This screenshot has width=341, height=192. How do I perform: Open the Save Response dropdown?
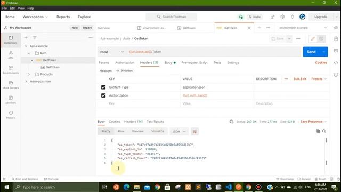[313, 122]
